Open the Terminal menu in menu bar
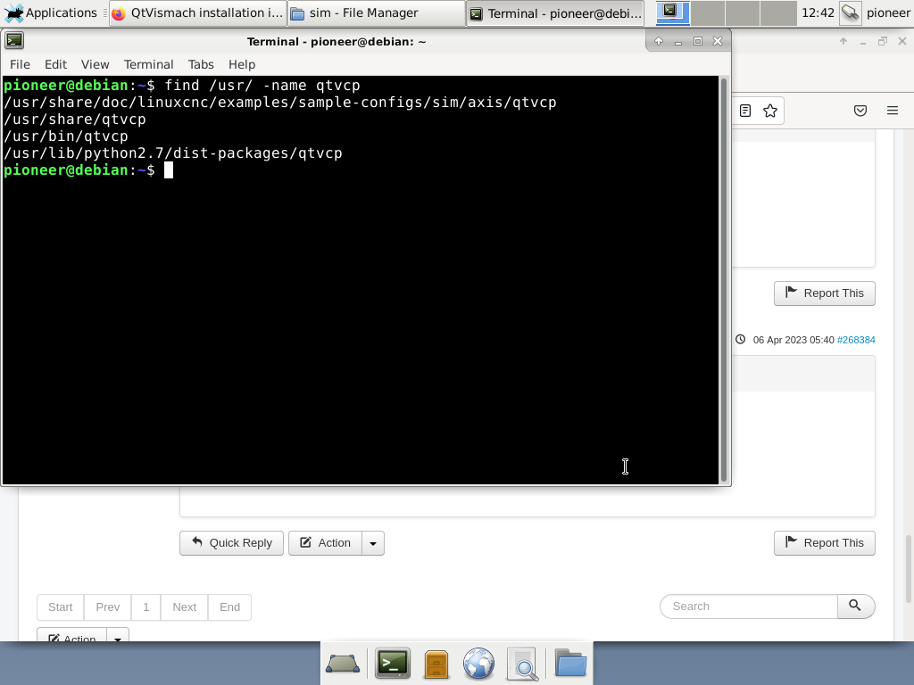This screenshot has height=685, width=914. pyautogui.click(x=148, y=64)
